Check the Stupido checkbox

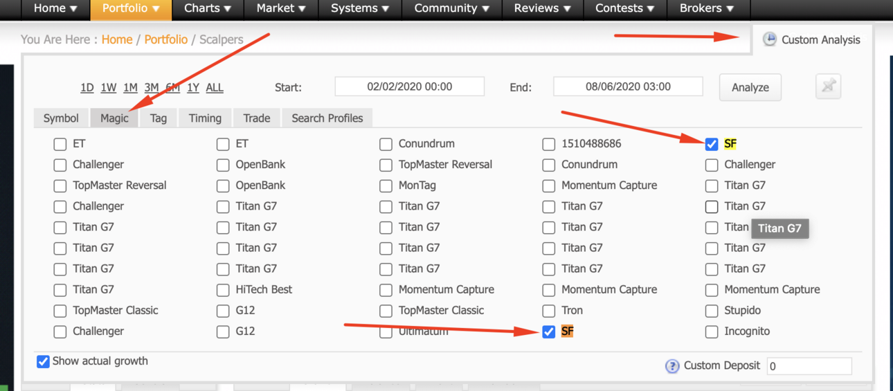(712, 311)
